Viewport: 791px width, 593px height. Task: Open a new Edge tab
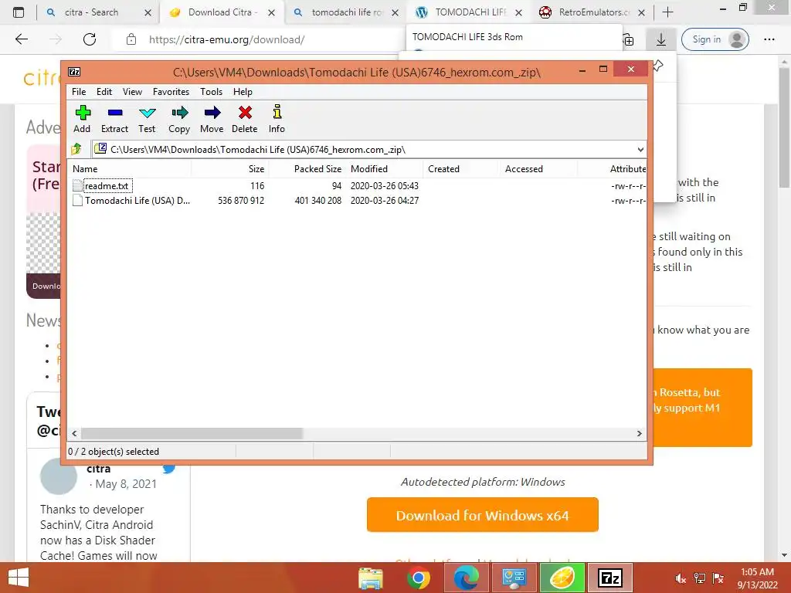point(667,12)
